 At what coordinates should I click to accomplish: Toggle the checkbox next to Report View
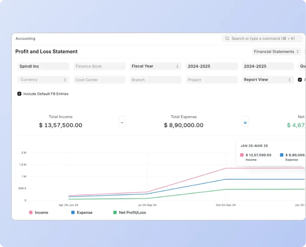click(300, 80)
